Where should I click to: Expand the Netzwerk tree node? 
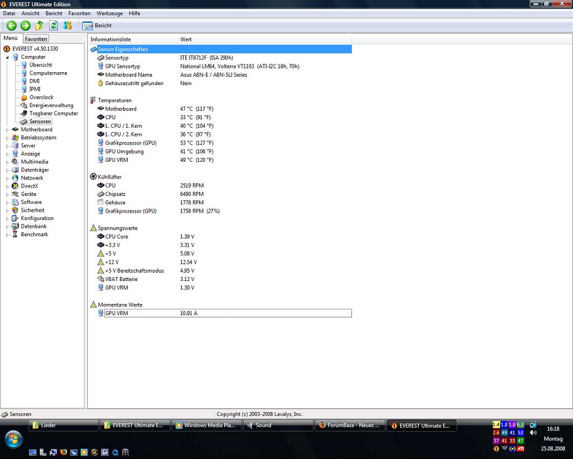point(7,178)
